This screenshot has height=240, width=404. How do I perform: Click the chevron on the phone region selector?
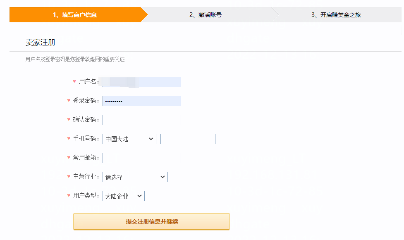[151, 139]
